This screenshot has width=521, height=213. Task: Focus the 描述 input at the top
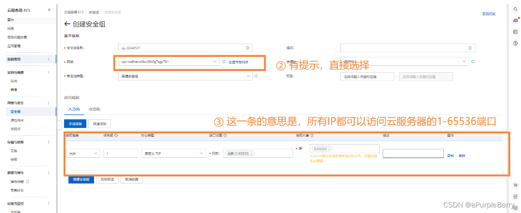pos(408,48)
